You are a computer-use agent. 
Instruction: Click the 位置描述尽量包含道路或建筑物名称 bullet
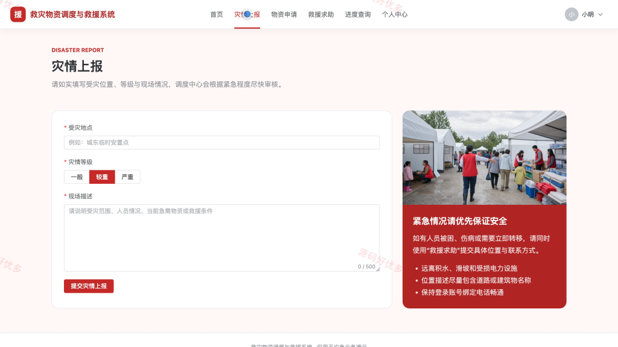(476, 280)
